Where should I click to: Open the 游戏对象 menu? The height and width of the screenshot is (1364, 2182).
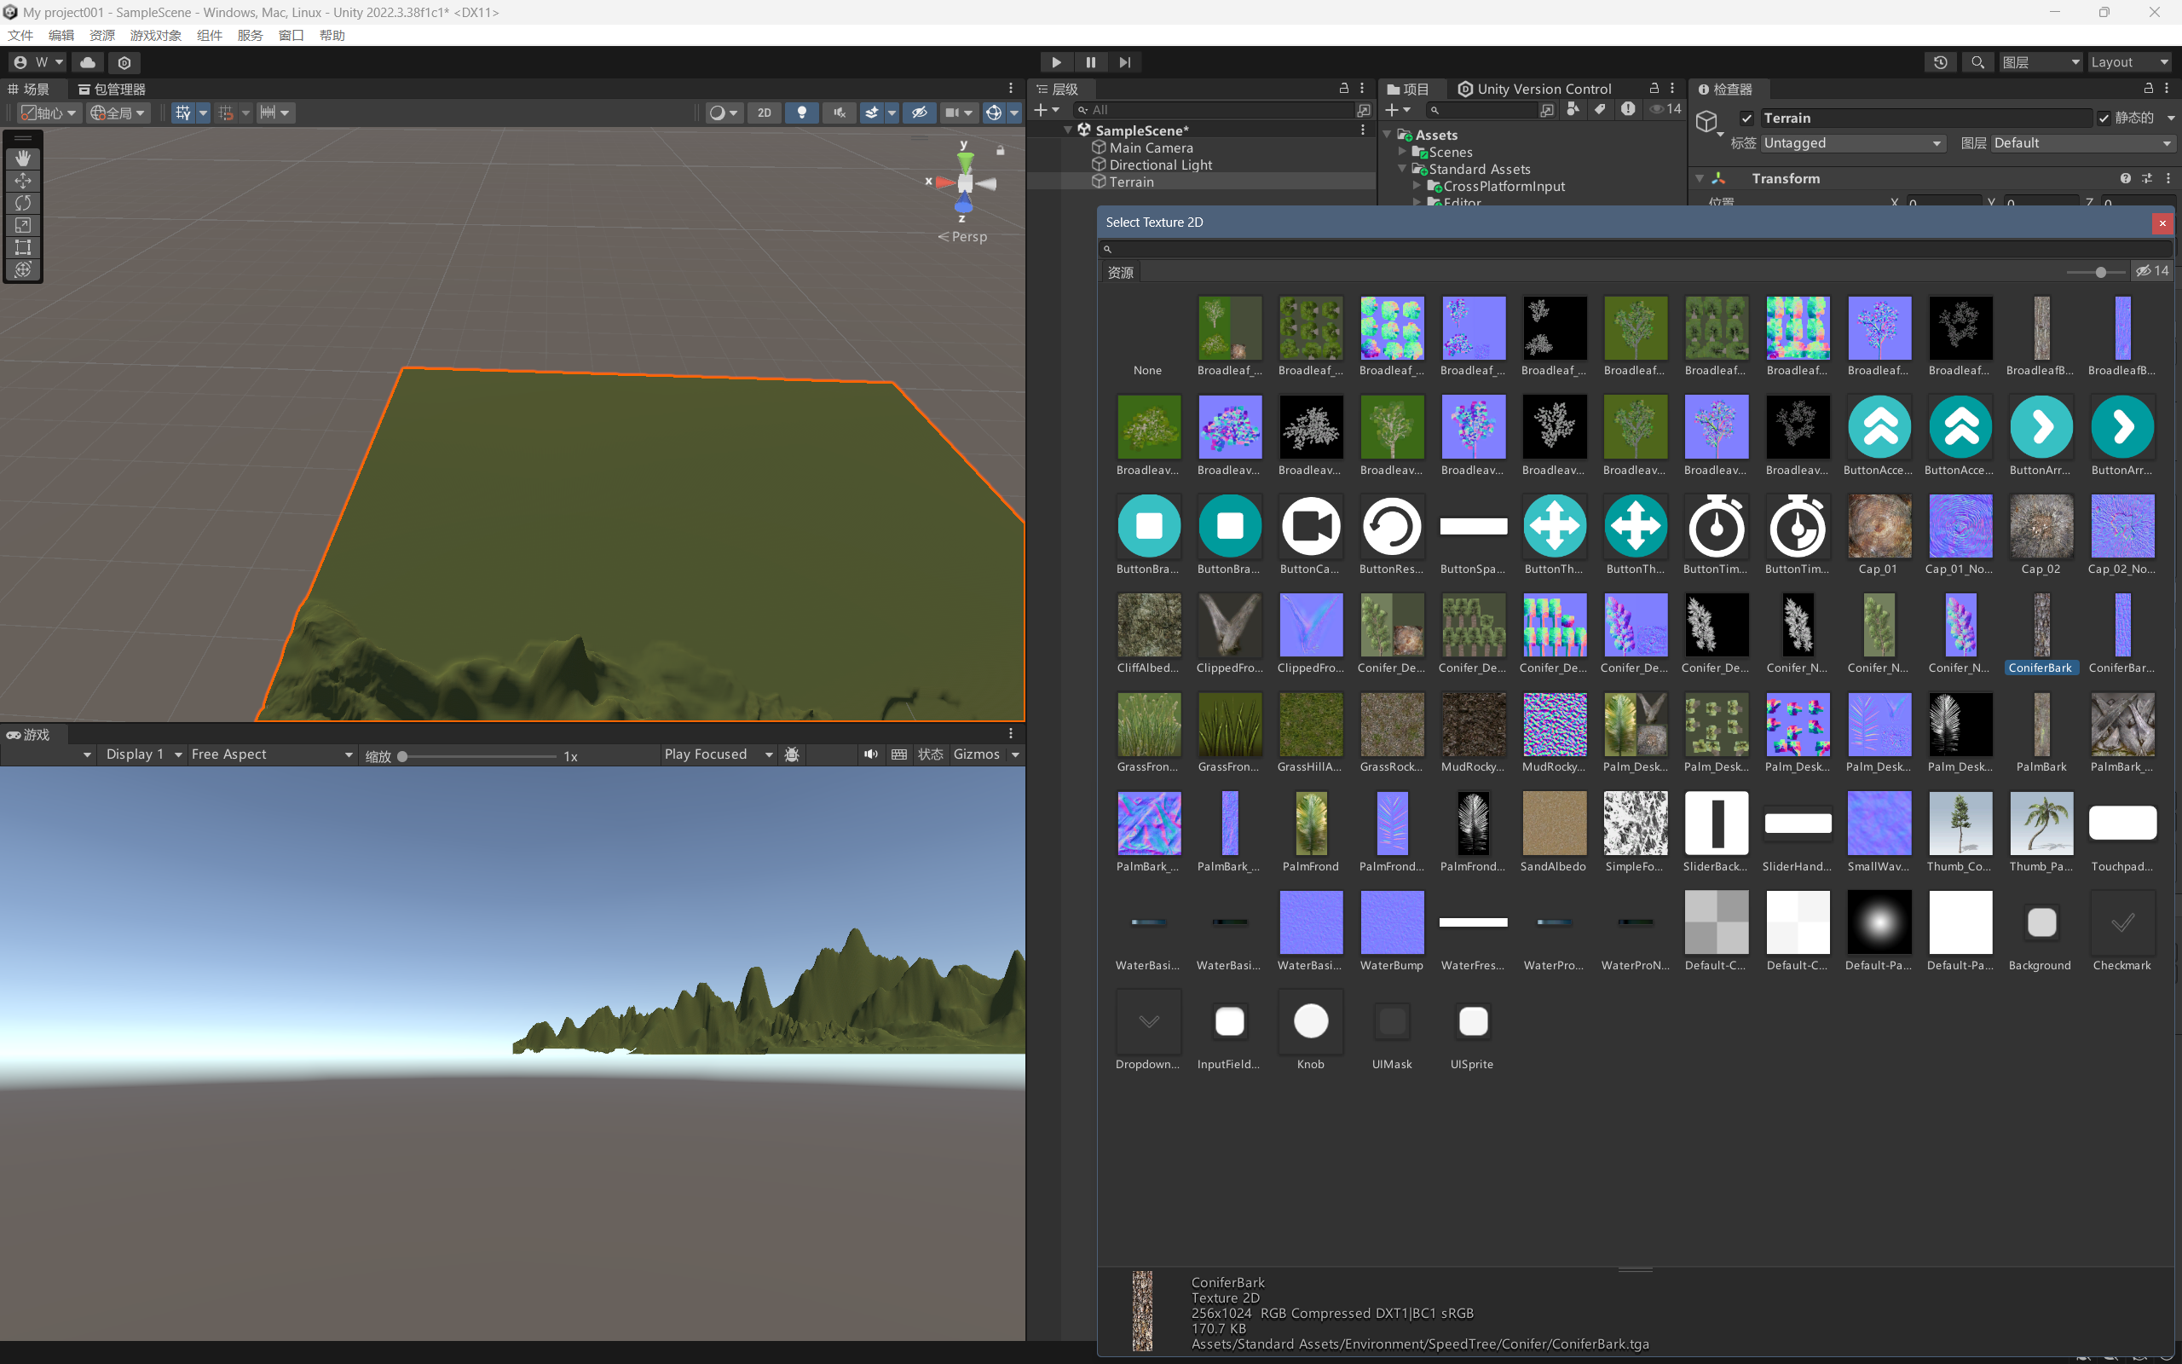tap(155, 35)
